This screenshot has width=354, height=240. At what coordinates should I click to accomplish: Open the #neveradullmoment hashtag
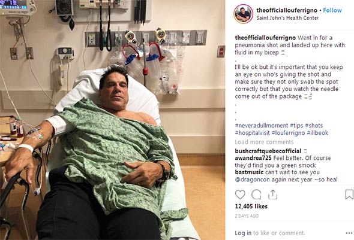pyautogui.click(x=262, y=126)
